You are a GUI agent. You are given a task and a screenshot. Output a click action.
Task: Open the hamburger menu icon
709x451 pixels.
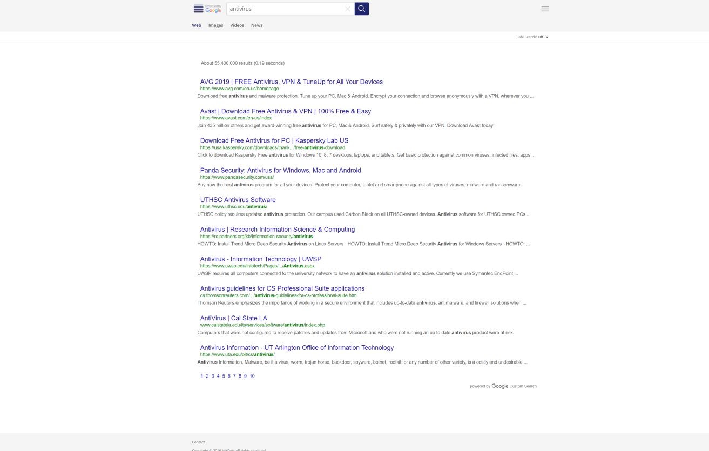pyautogui.click(x=545, y=9)
